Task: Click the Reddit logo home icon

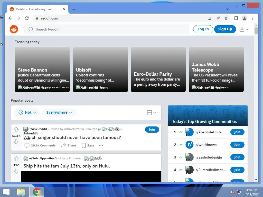Action: 14,29
